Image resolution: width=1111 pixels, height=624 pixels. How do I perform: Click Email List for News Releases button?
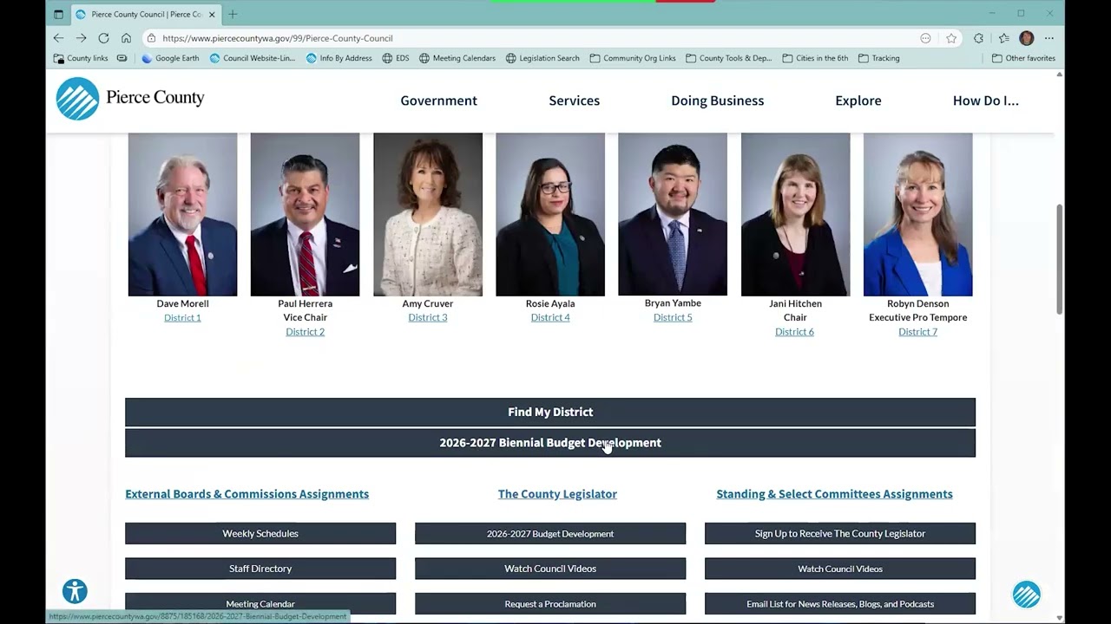(x=840, y=603)
